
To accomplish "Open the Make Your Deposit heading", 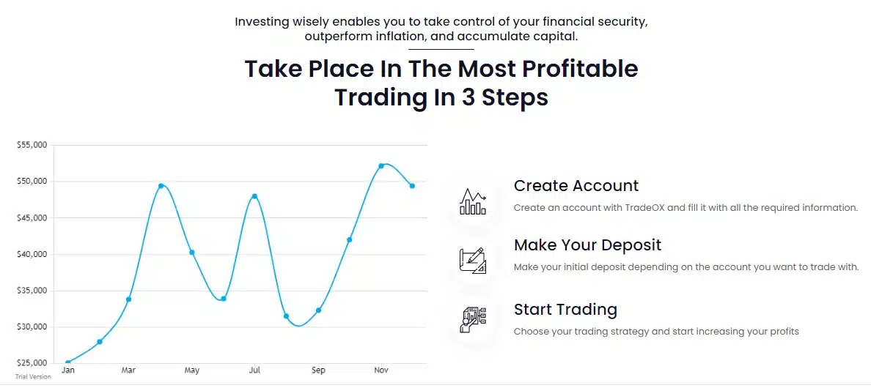I will tap(588, 245).
